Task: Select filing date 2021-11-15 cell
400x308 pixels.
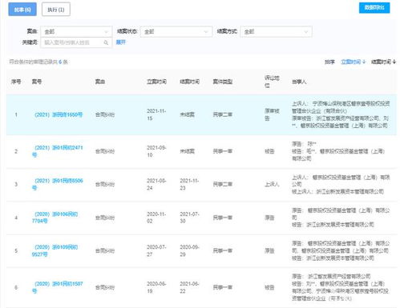Action: pyautogui.click(x=156, y=114)
